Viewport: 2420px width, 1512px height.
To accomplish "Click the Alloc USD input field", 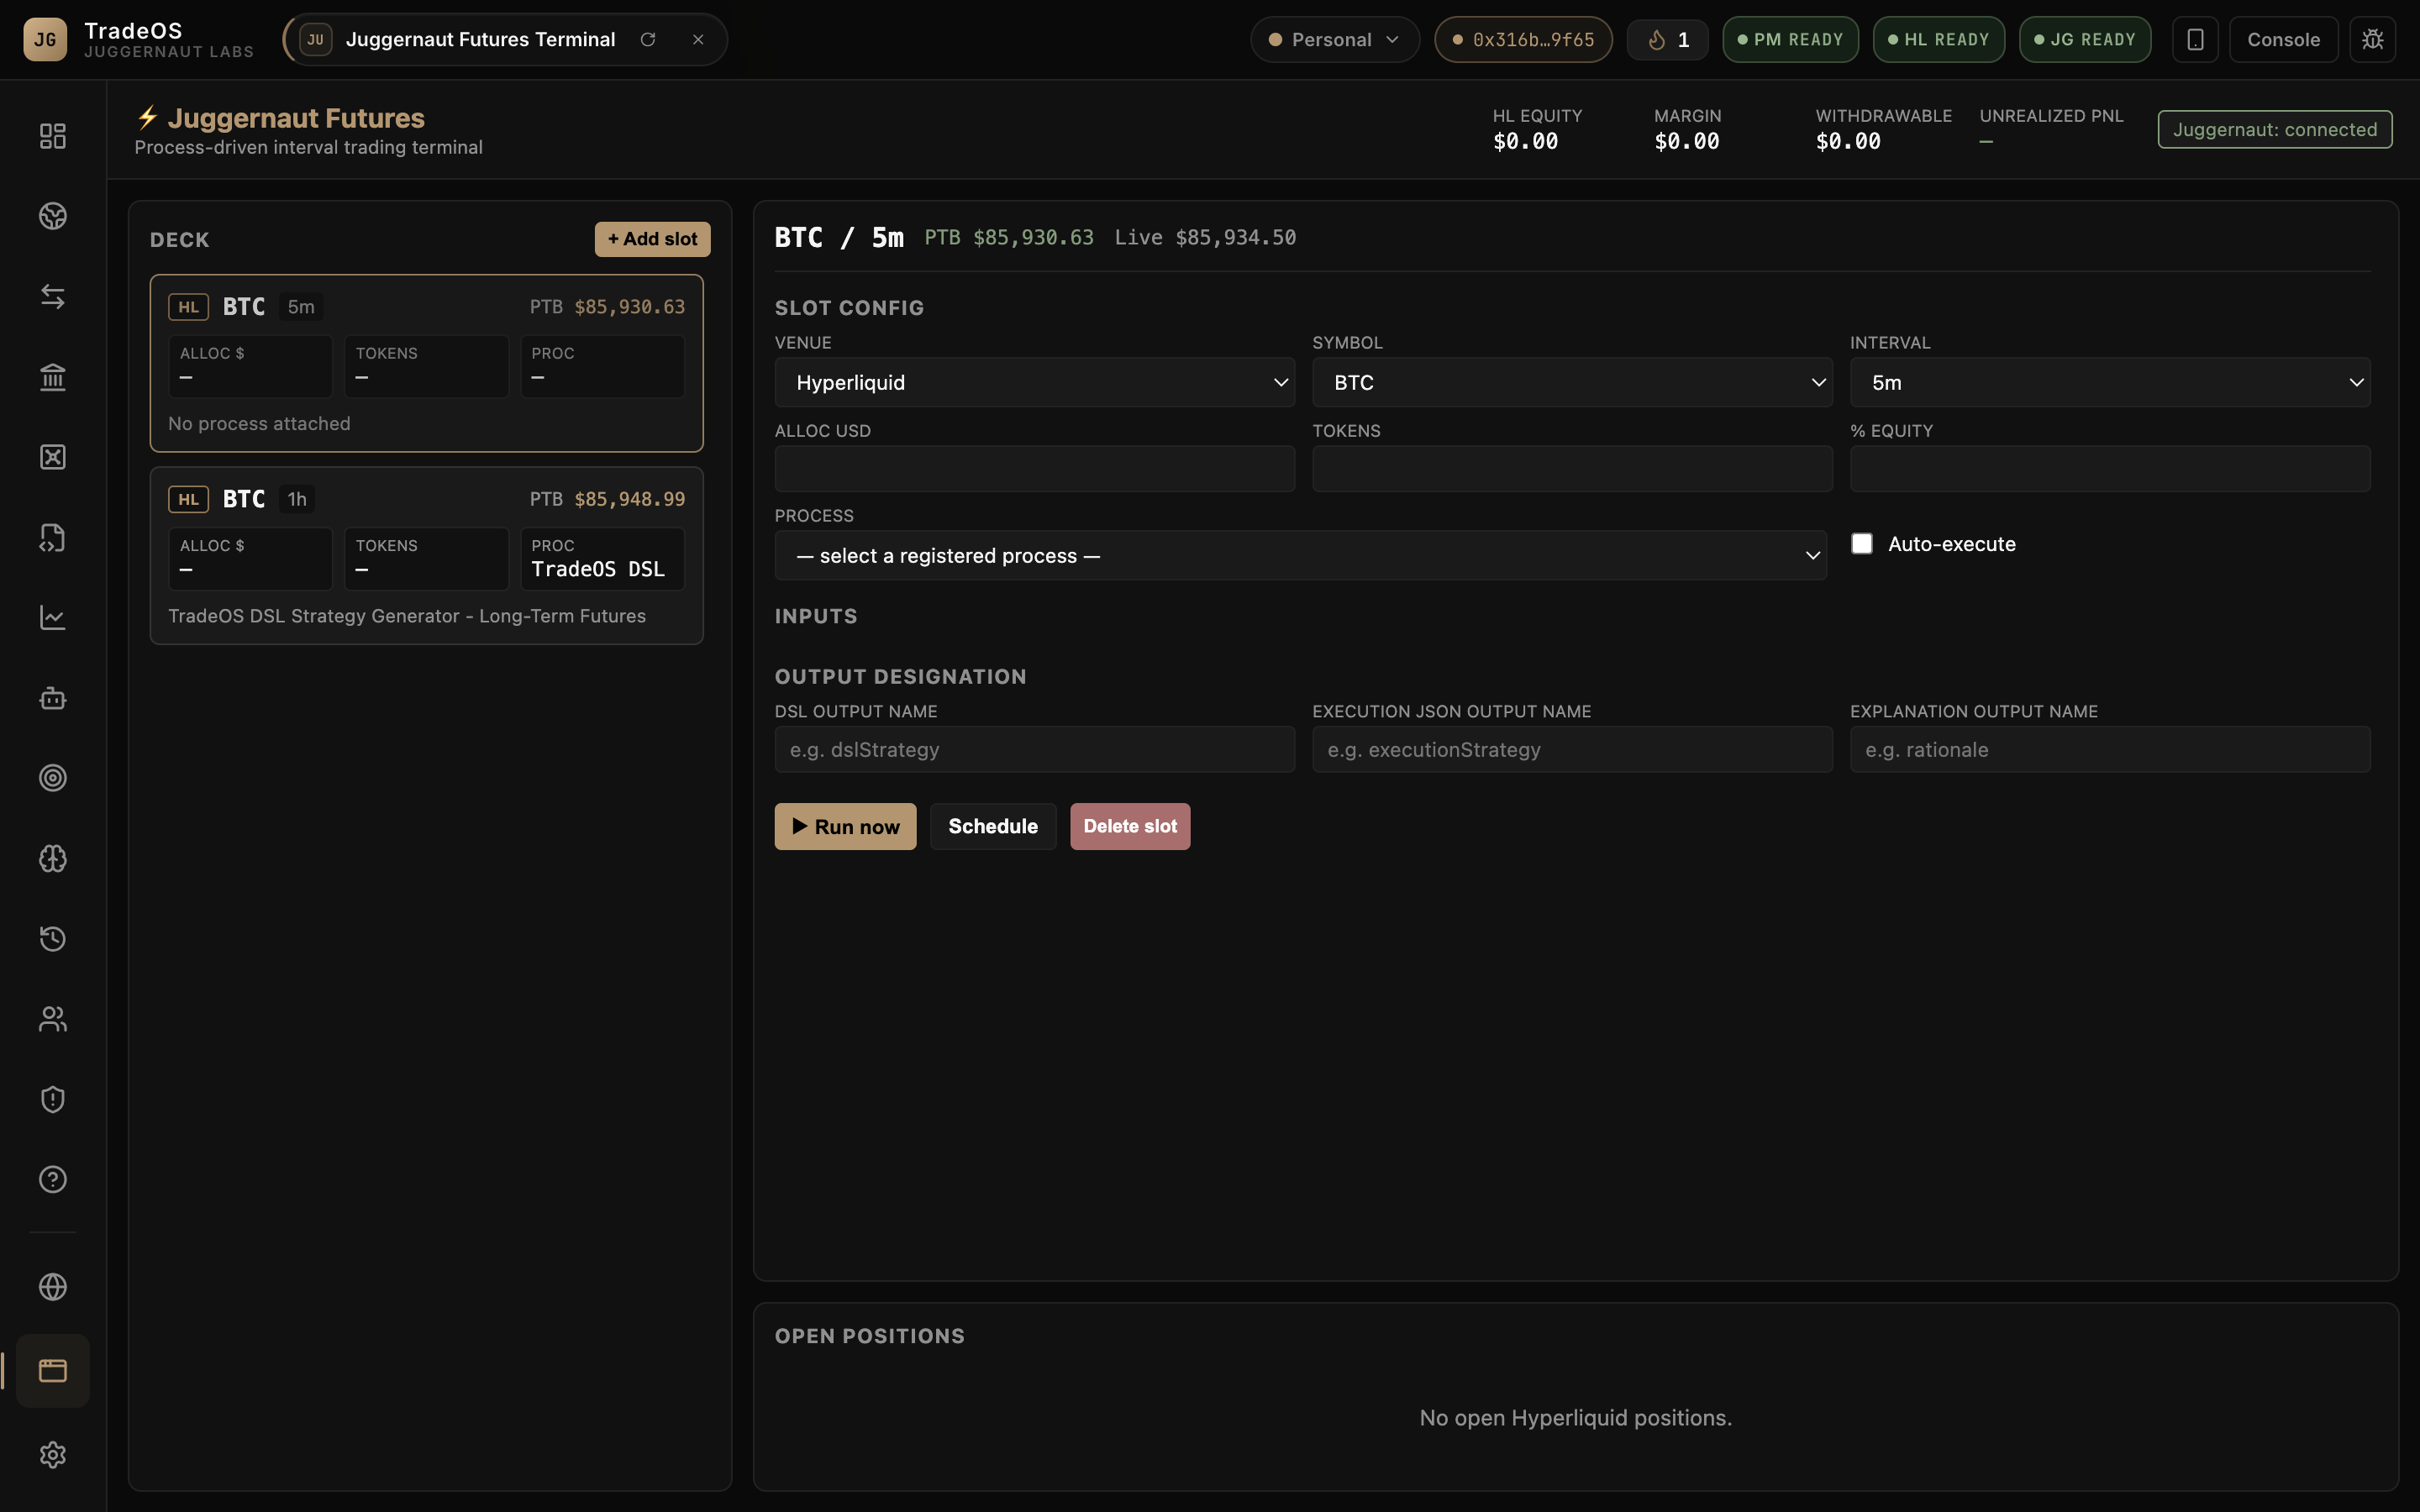I will click(1034, 469).
